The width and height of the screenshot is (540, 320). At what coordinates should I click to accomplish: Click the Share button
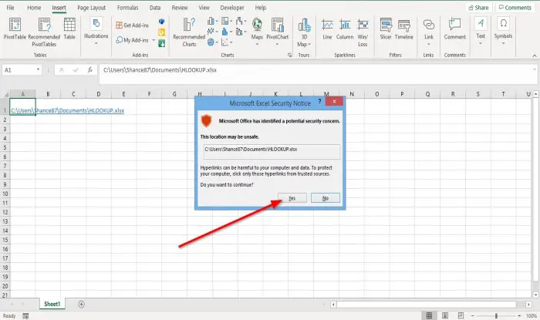pyautogui.click(x=479, y=8)
